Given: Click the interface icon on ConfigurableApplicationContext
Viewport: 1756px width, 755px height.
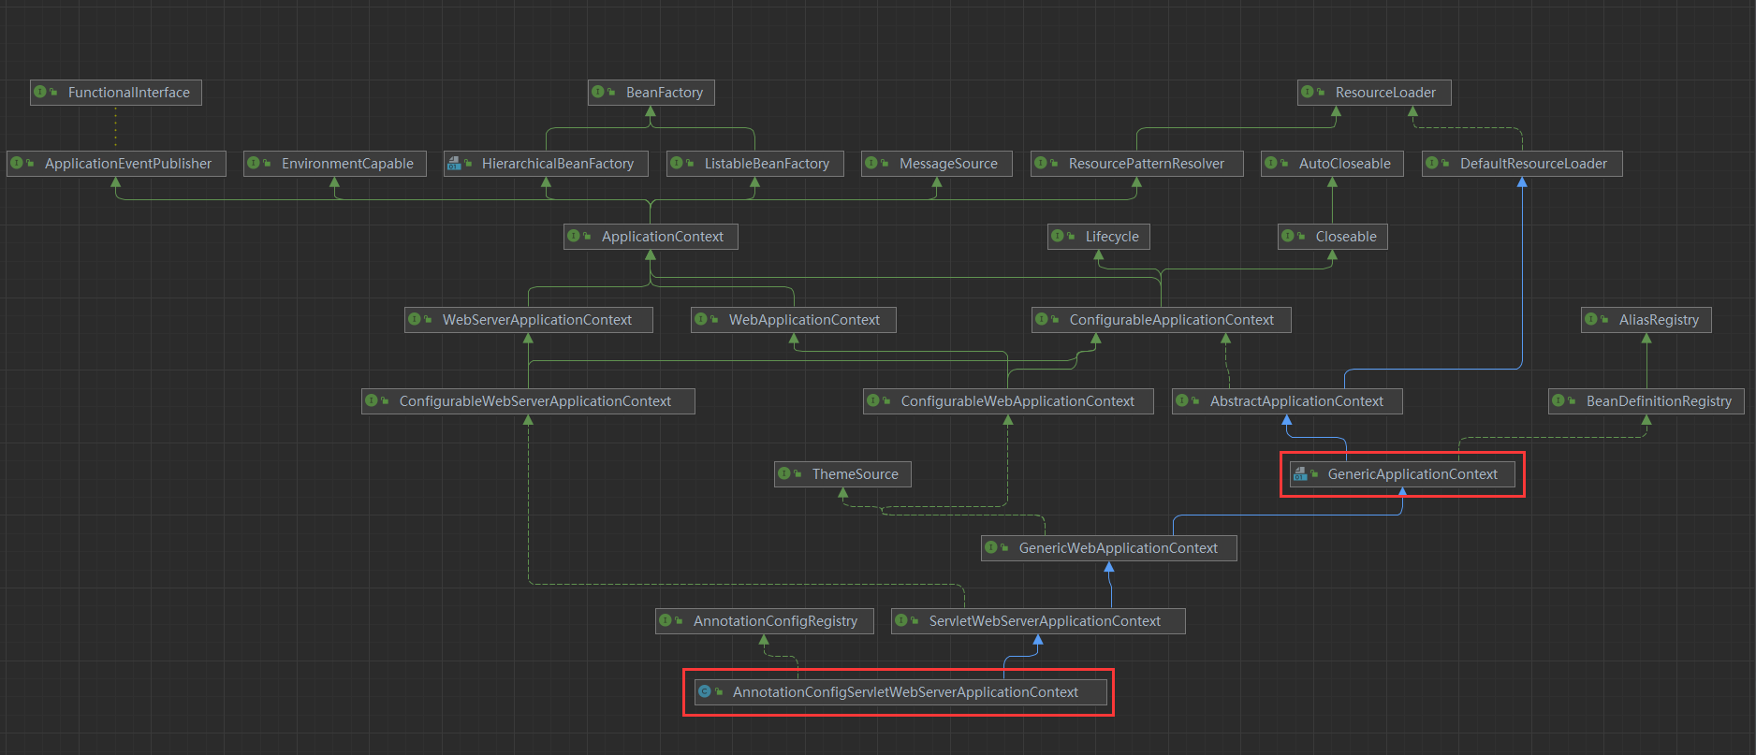Looking at the screenshot, I should [x=1042, y=319].
